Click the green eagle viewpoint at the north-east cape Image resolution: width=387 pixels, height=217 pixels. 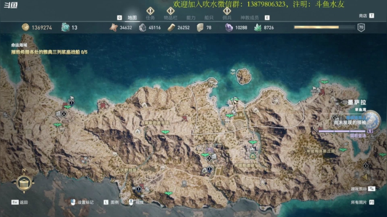324,82
